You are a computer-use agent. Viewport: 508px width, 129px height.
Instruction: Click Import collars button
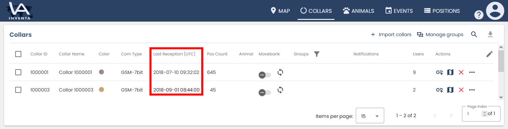(391, 34)
